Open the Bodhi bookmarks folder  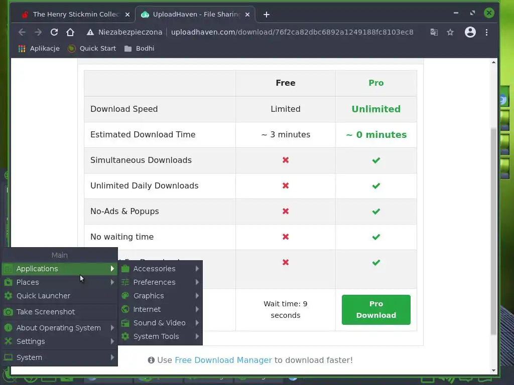tap(140, 49)
